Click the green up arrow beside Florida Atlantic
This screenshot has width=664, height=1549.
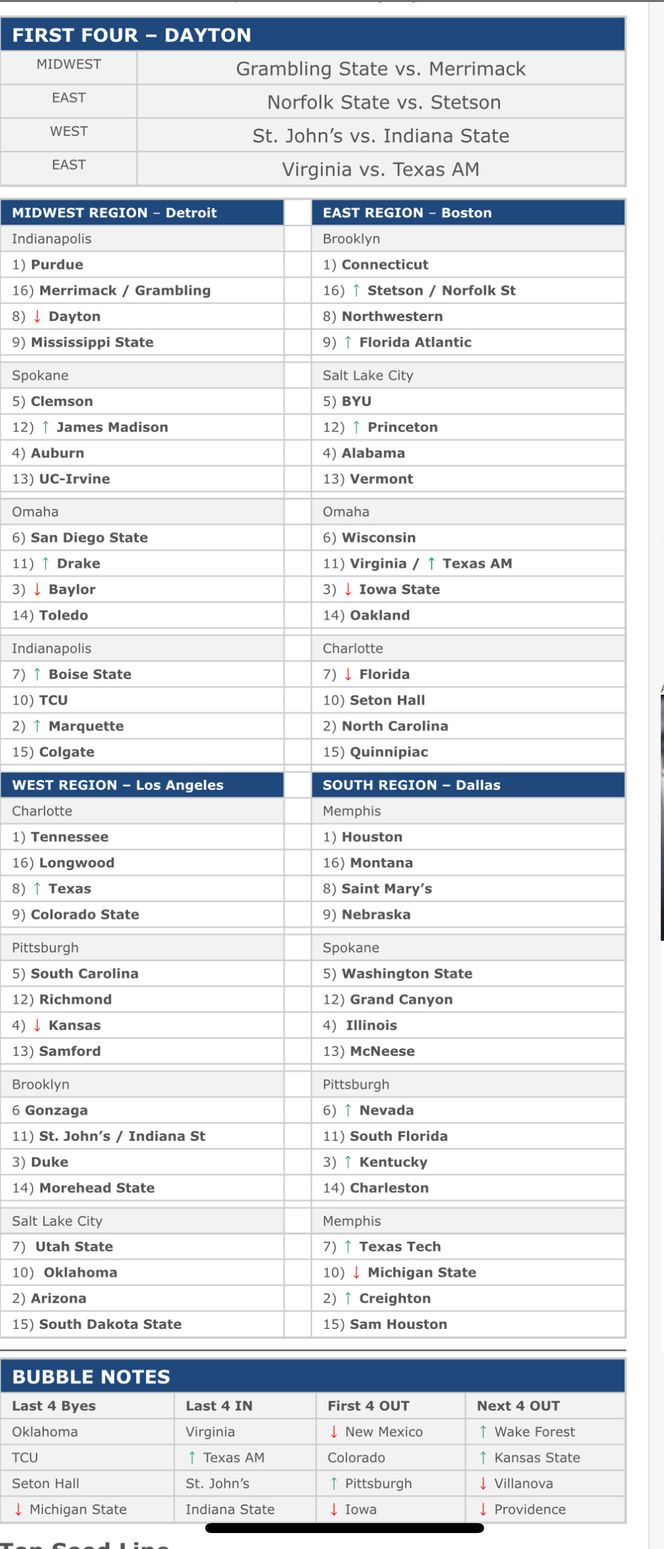pos(348,342)
